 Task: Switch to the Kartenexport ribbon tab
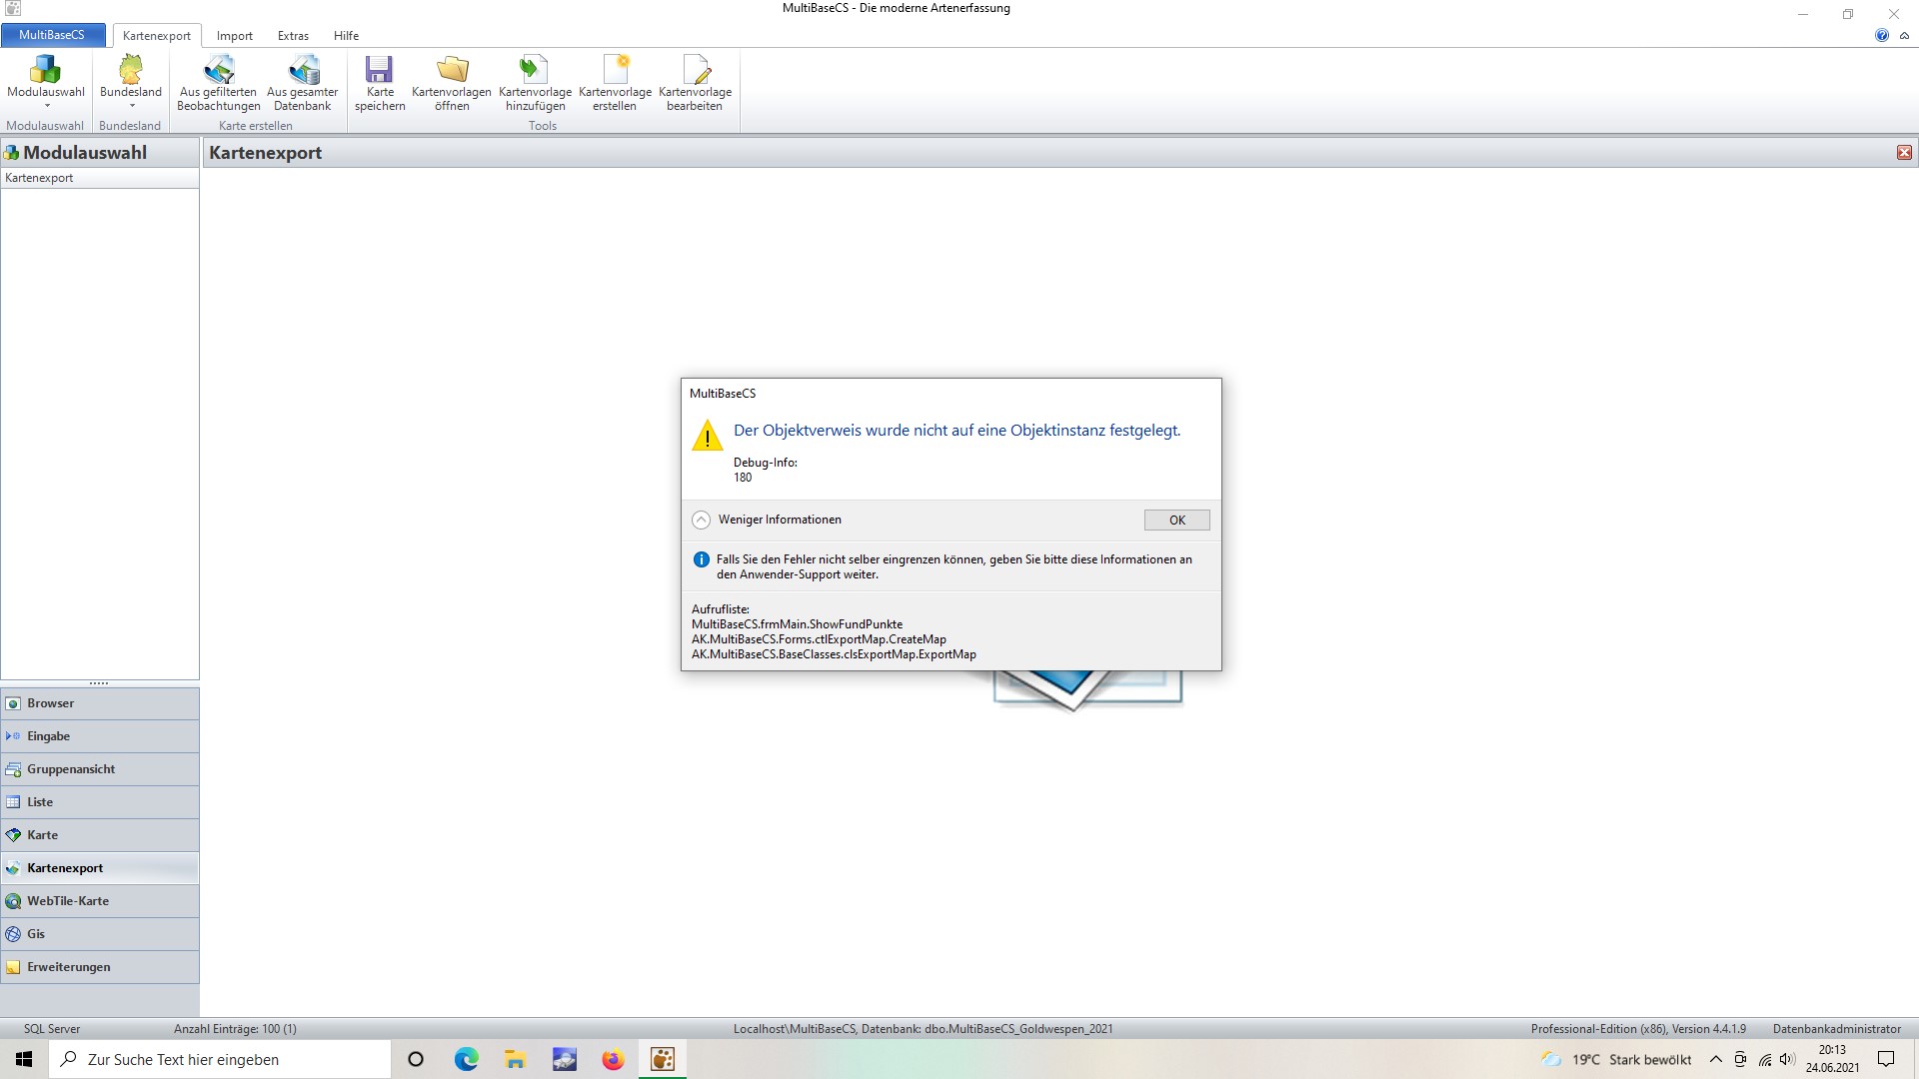[x=157, y=36]
